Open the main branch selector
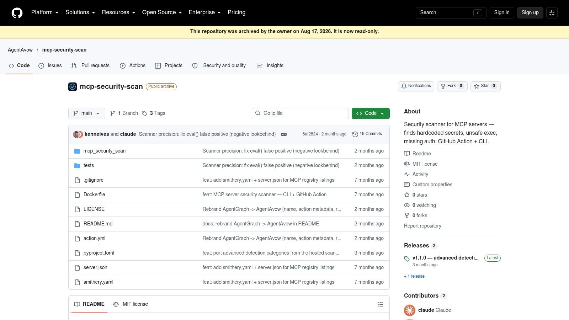 [x=87, y=113]
